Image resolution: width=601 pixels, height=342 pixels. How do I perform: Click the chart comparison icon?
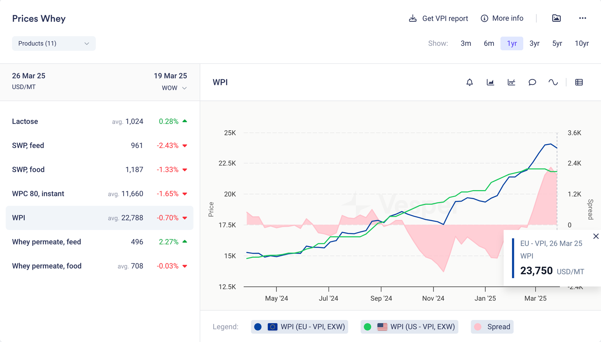click(511, 82)
